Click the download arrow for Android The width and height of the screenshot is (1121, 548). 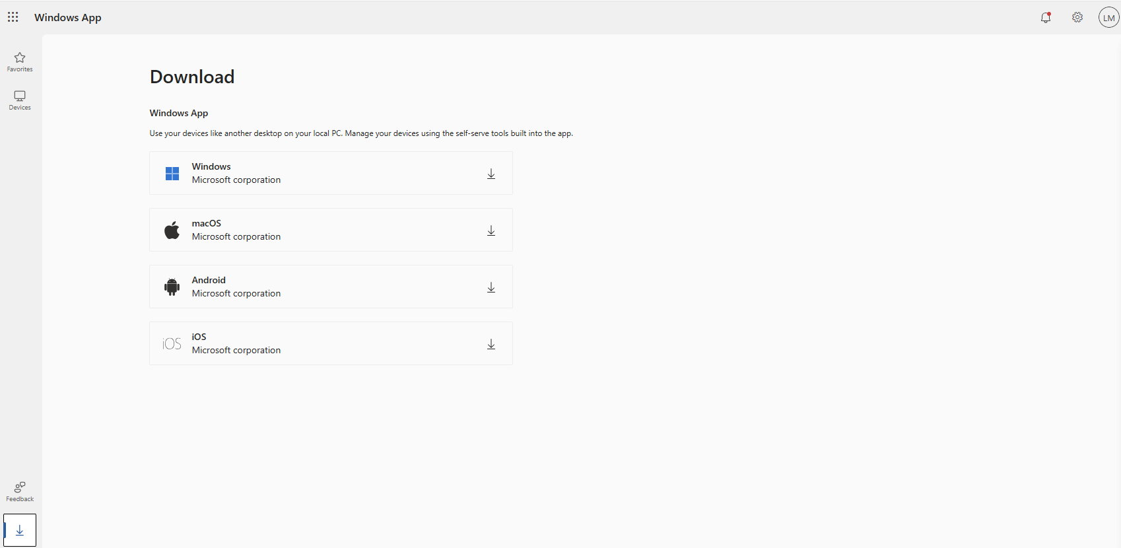pyautogui.click(x=491, y=287)
